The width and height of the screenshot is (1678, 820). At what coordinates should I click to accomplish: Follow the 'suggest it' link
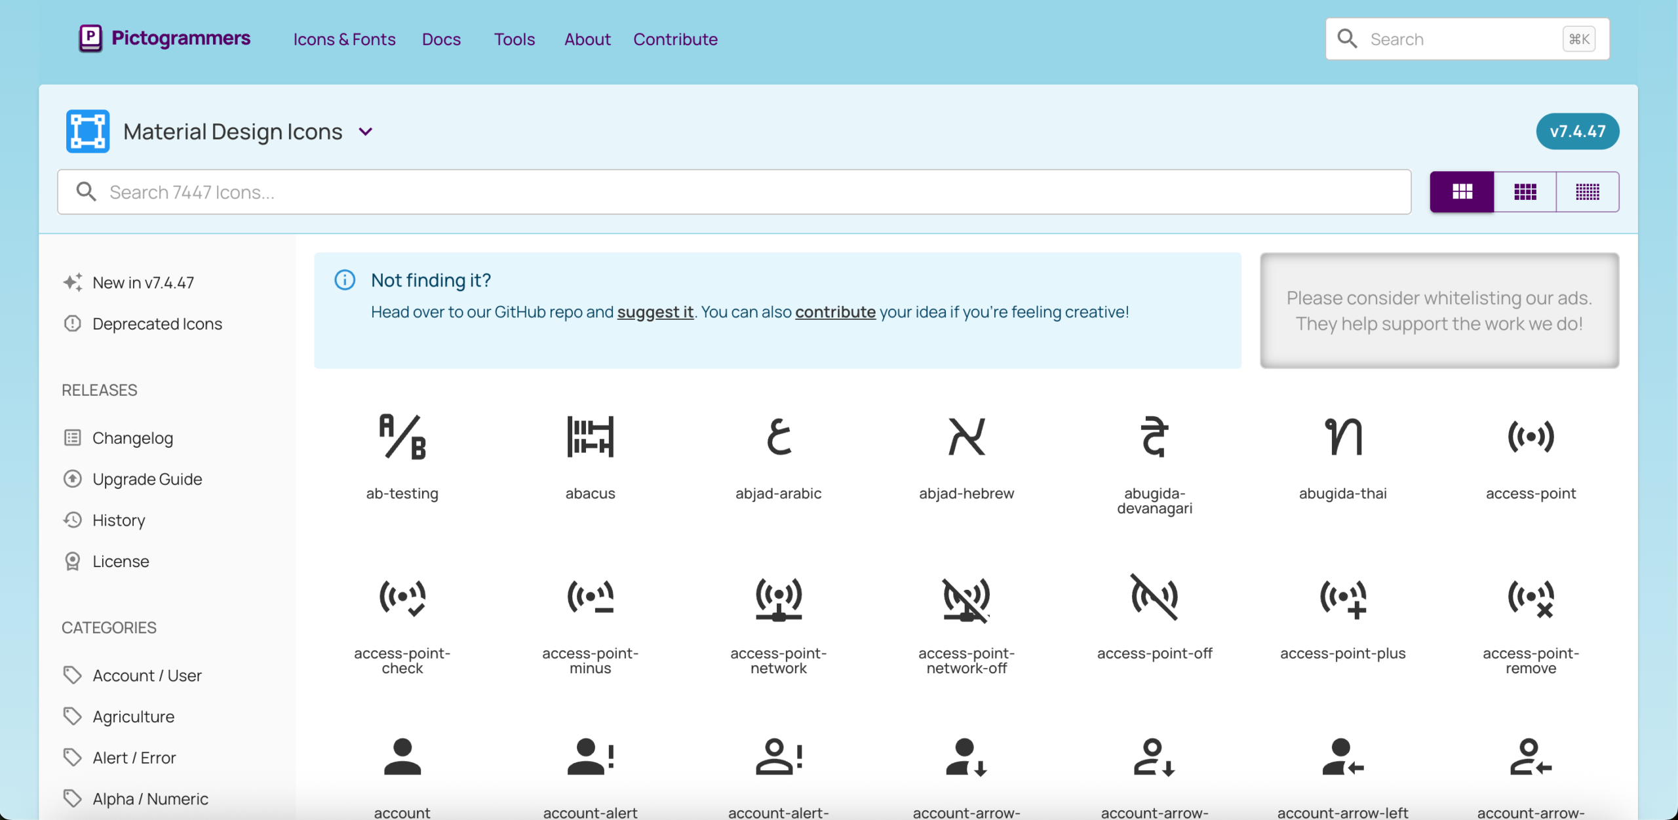pos(655,312)
